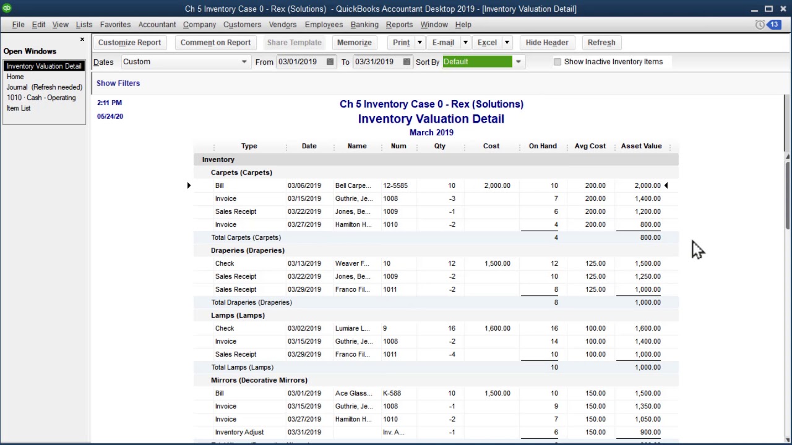Click the Avg Cost column header
This screenshot has height=445, width=792.
[590, 146]
